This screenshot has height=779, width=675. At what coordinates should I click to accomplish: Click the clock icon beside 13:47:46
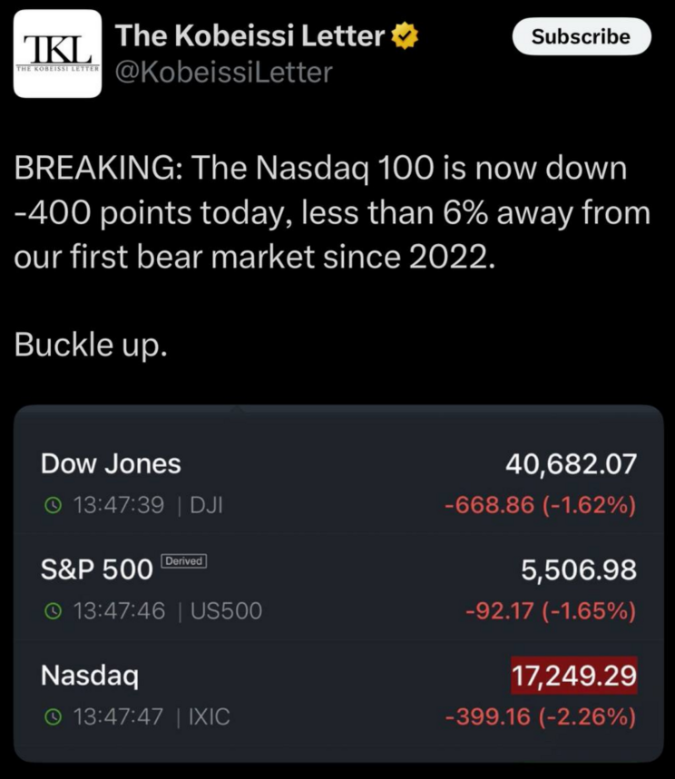coord(53,611)
